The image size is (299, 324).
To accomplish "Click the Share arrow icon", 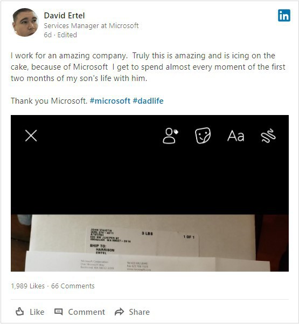I will click(x=119, y=312).
